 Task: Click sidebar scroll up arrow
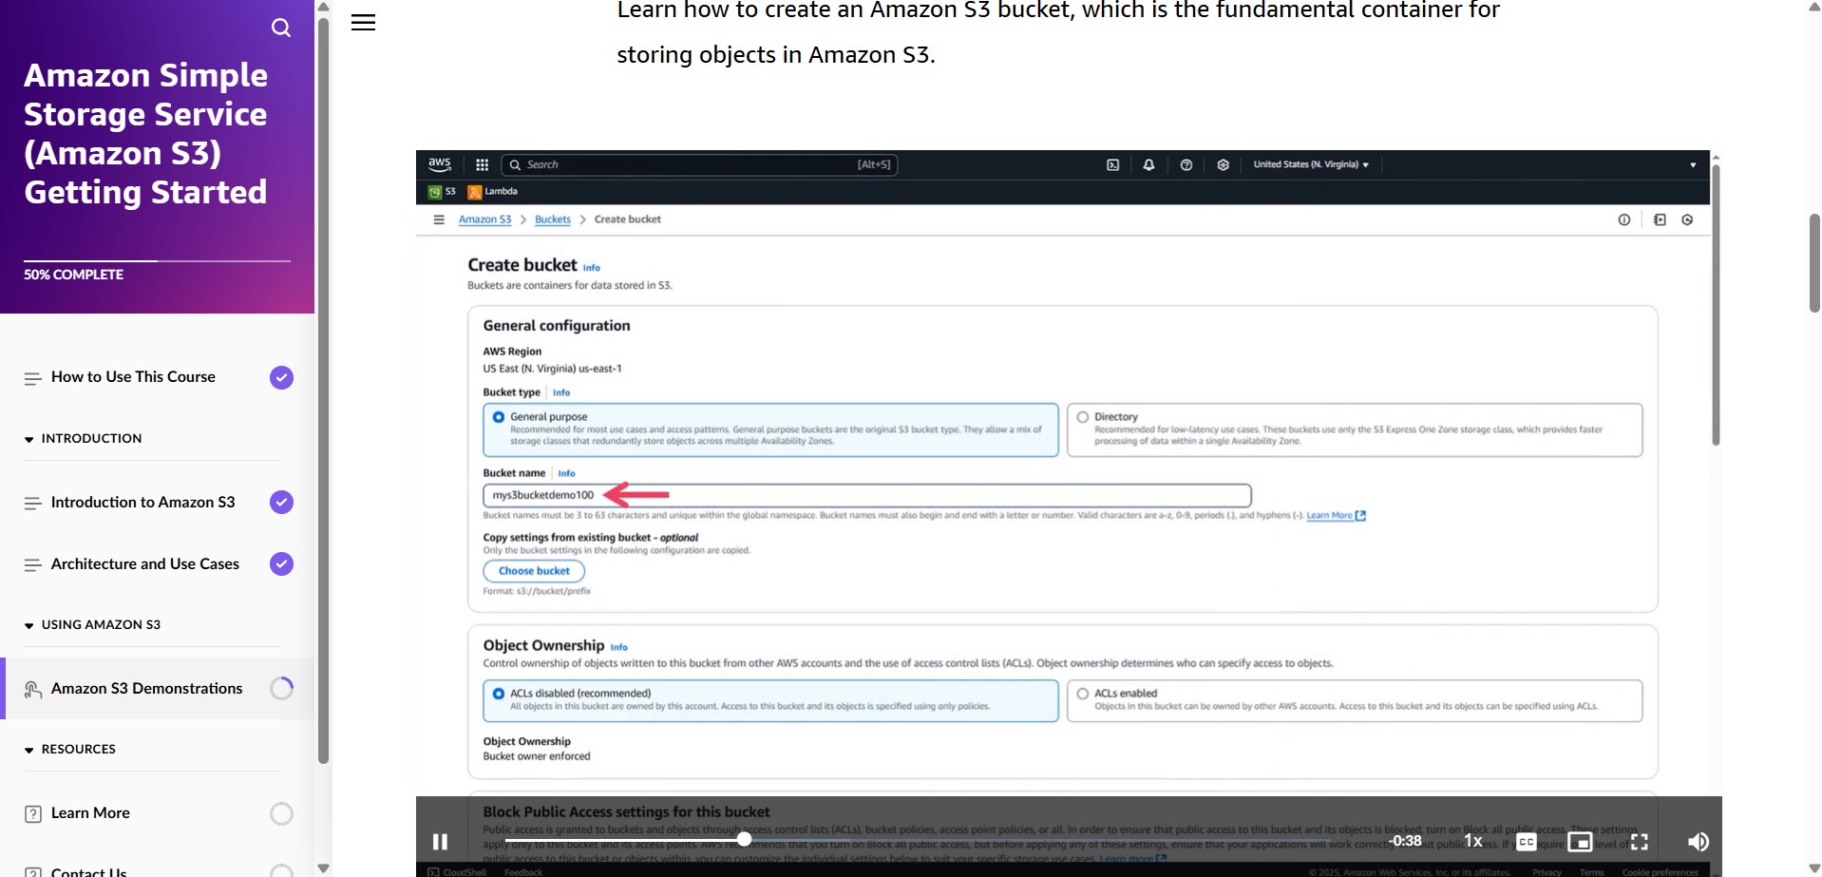[323, 7]
